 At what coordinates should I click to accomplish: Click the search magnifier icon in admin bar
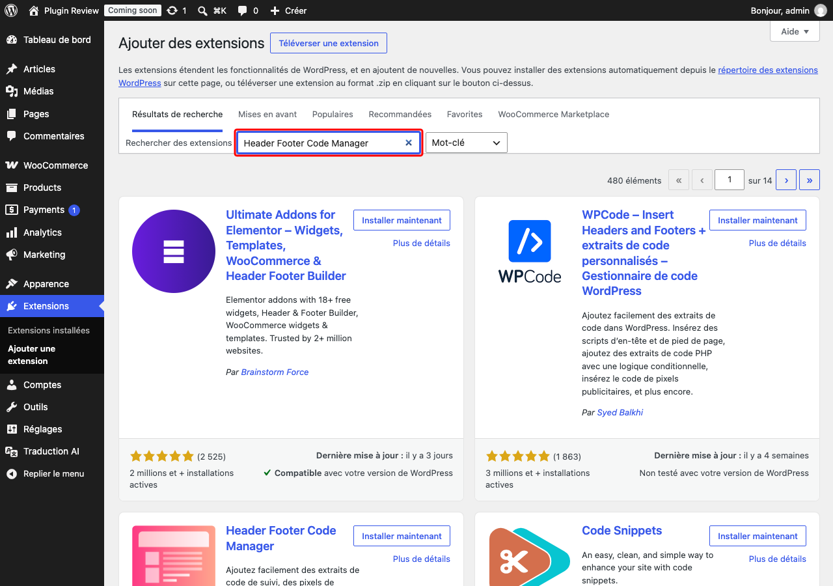(x=202, y=10)
